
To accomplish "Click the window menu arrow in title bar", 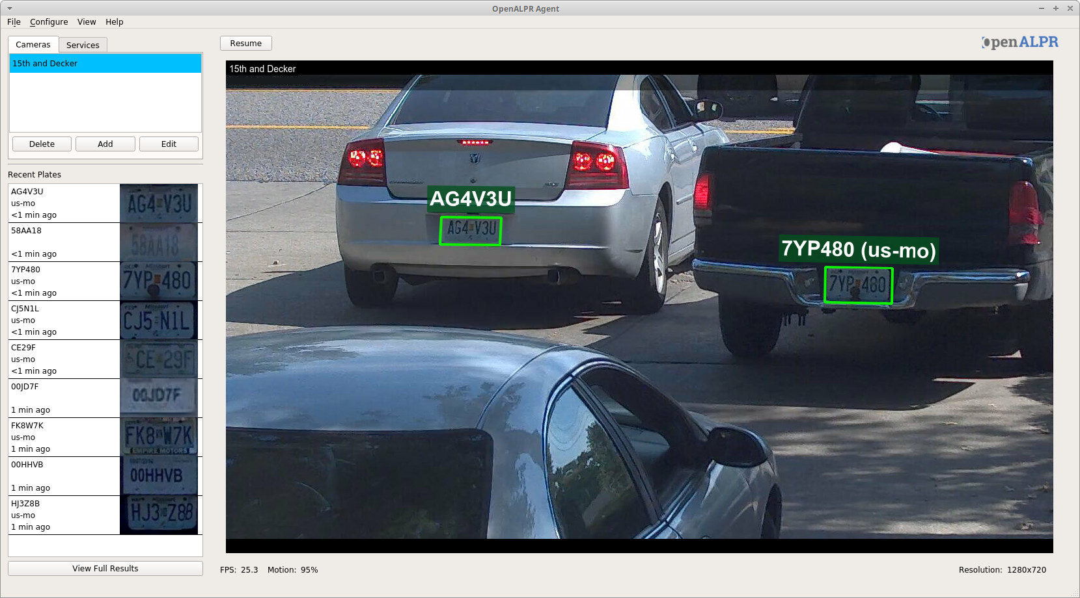I will [8, 8].
